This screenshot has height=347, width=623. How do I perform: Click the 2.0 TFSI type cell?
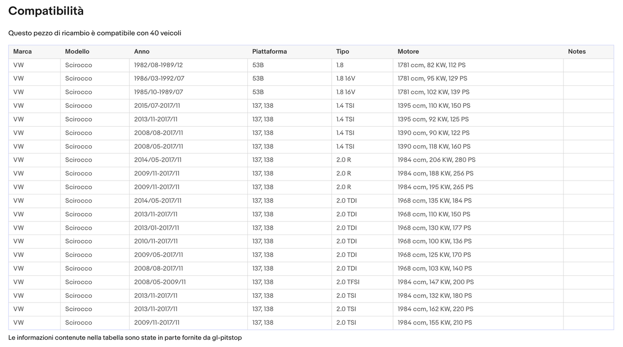[348, 282]
